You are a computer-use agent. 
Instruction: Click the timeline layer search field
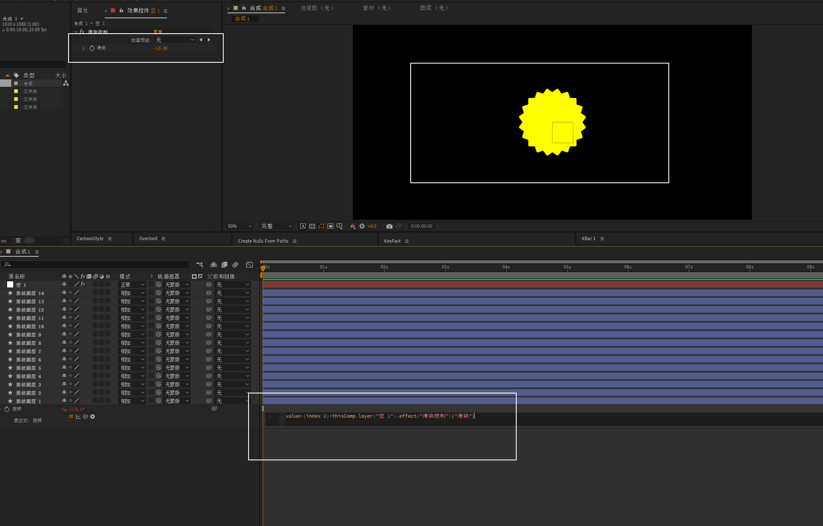(x=96, y=265)
